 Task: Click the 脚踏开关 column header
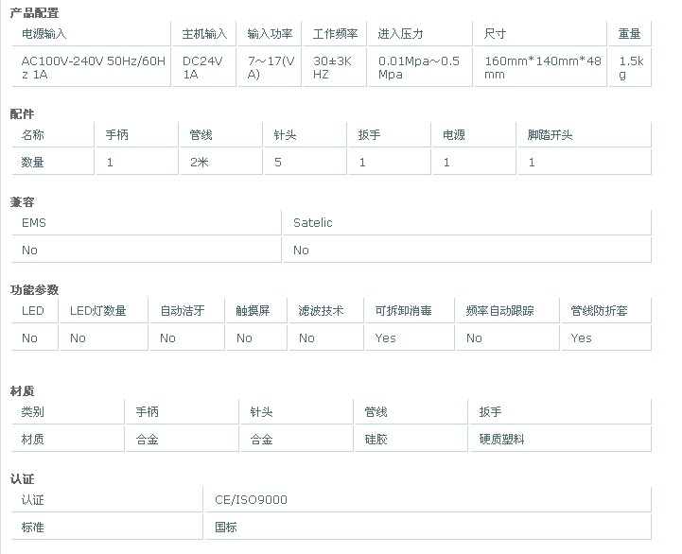click(550, 135)
